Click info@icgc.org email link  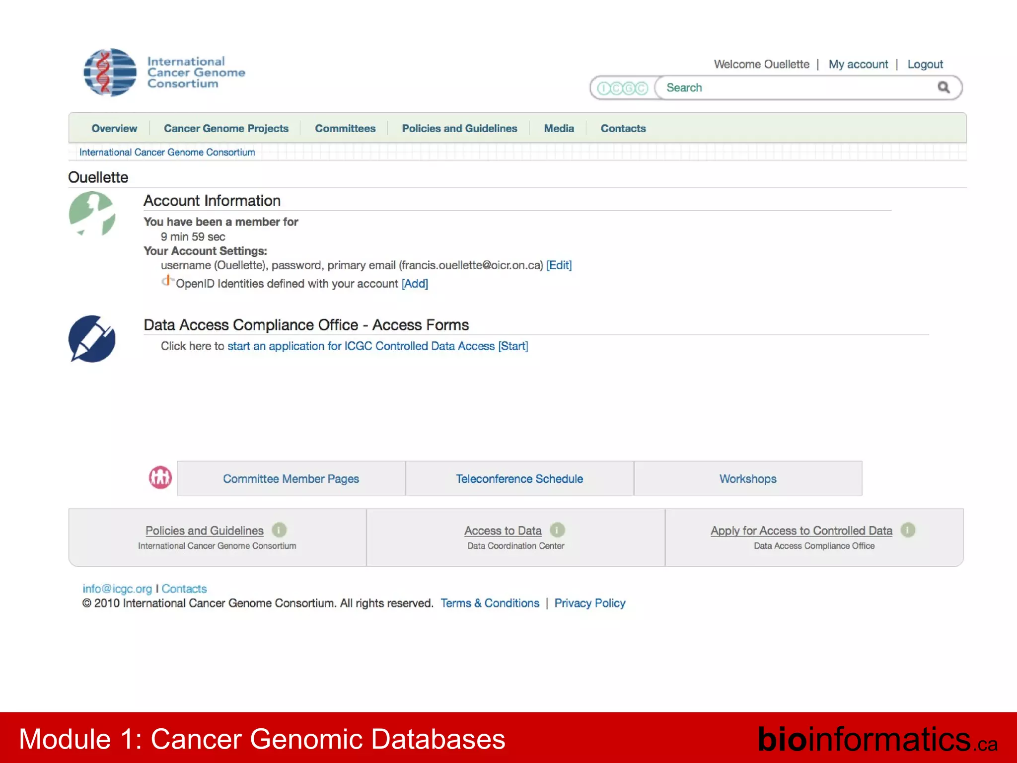(117, 589)
